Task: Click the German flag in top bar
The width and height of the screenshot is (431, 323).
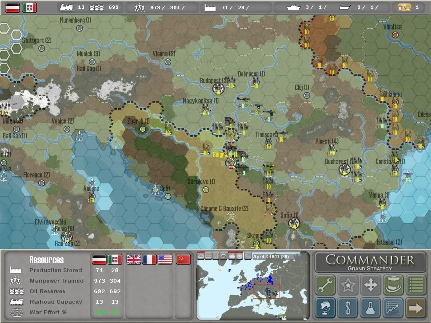Action: [13, 8]
